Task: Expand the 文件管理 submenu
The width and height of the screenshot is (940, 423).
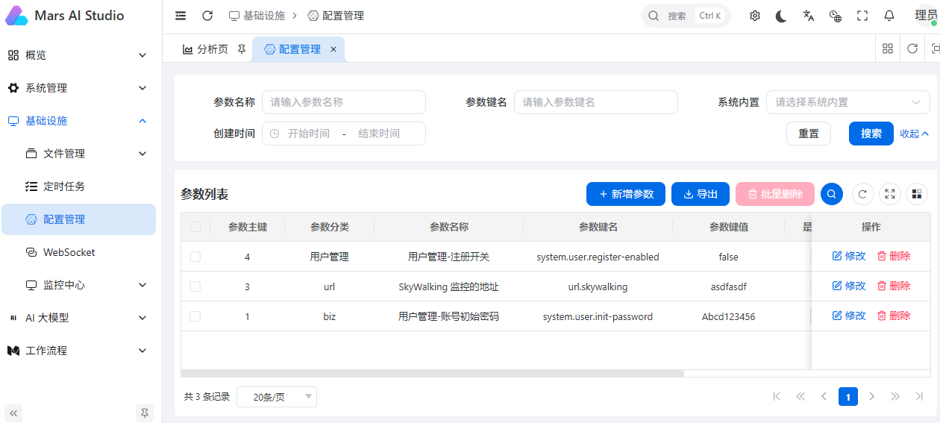Action: (x=78, y=154)
